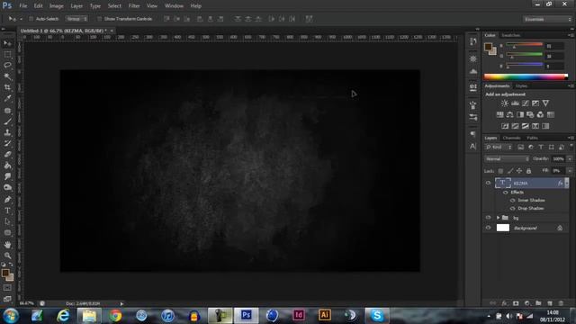Open the layer filter Kind dropdown
Screen dimensions: 576x324
click(x=499, y=148)
